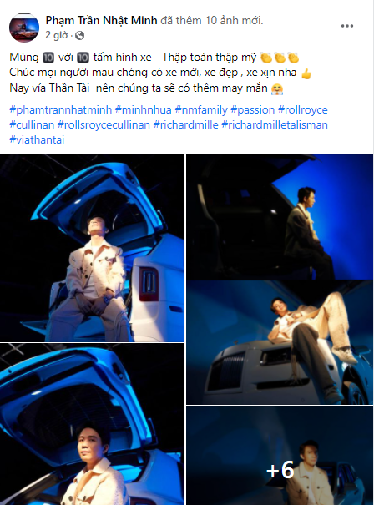View photo of man sitting under open trunk

coord(92,248)
